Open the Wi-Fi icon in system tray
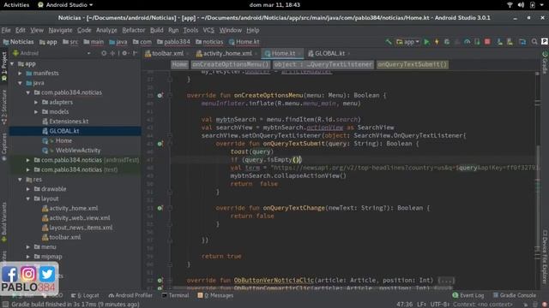The image size is (549, 308). 510,5
